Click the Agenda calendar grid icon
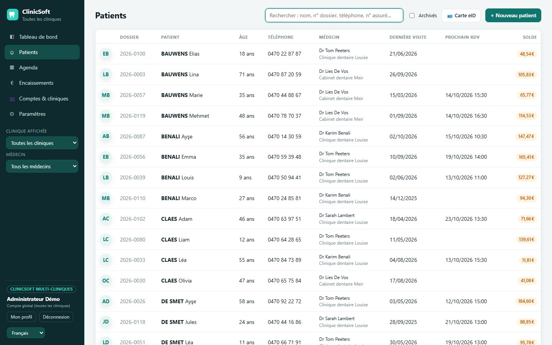This screenshot has height=345, width=552. click(x=12, y=68)
